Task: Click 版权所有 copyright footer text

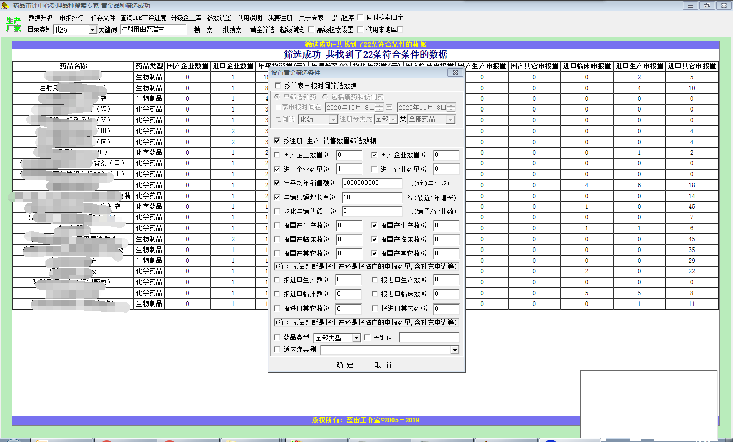Action: [365, 420]
